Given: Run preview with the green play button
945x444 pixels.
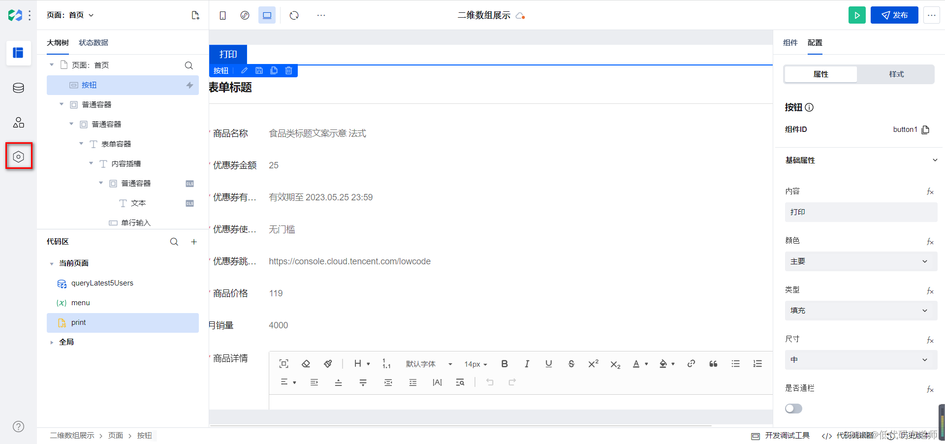Looking at the screenshot, I should point(857,15).
